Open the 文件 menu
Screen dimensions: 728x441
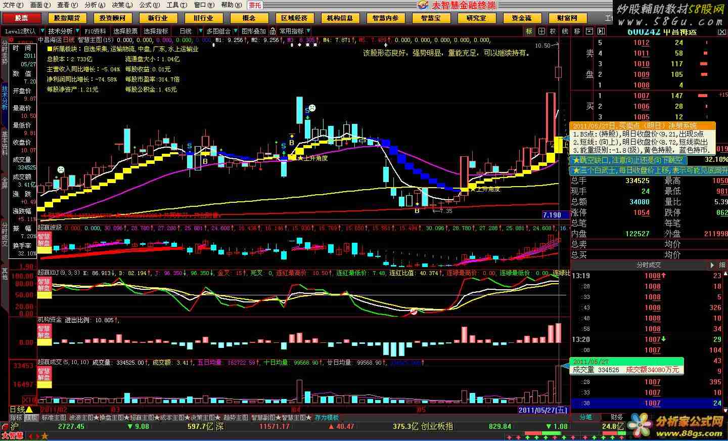click(x=13, y=5)
